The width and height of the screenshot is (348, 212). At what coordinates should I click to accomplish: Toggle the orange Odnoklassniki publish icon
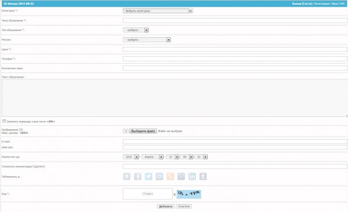[170, 177]
